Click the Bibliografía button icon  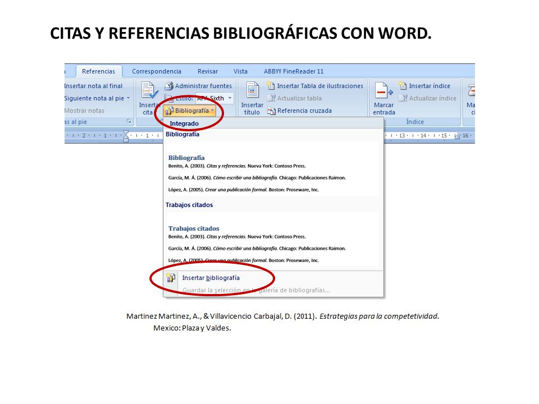(168, 111)
